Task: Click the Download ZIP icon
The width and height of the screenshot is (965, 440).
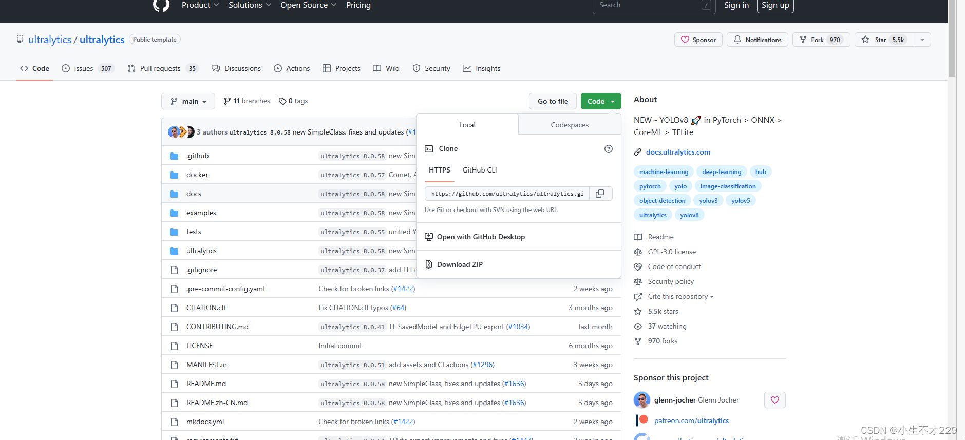Action: [x=429, y=264]
